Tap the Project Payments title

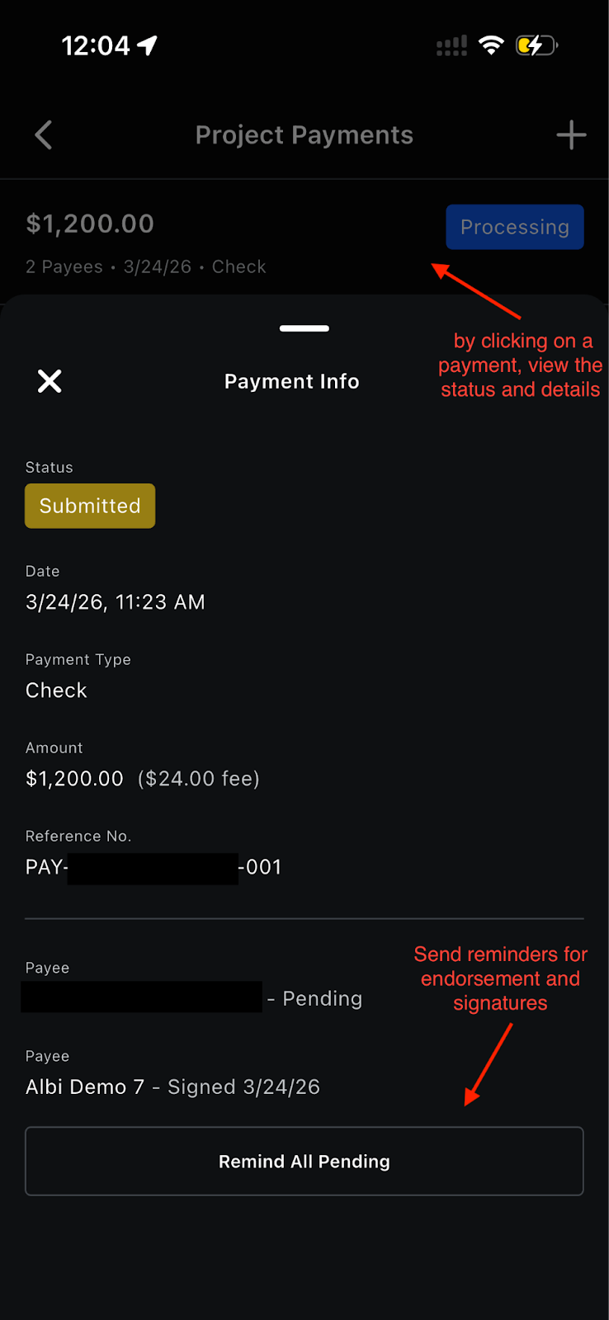[x=304, y=135]
